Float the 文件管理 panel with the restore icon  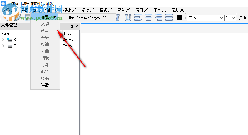click(x=72, y=26)
